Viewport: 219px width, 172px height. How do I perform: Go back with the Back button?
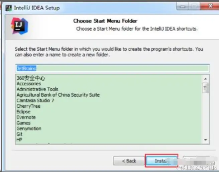click(x=129, y=161)
